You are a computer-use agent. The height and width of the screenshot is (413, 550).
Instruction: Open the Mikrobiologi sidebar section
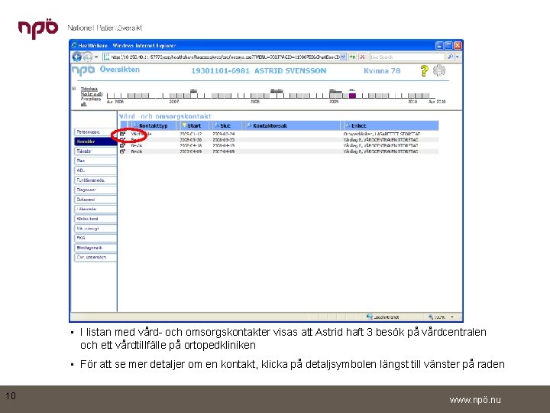[95, 228]
